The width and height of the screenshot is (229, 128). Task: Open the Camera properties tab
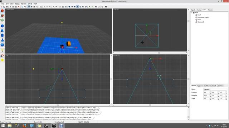pyautogui.click(x=220, y=86)
